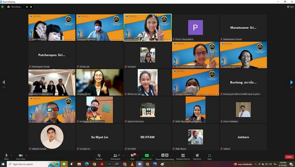
Task: Open the View menu at top right
Action: tap(290, 7)
